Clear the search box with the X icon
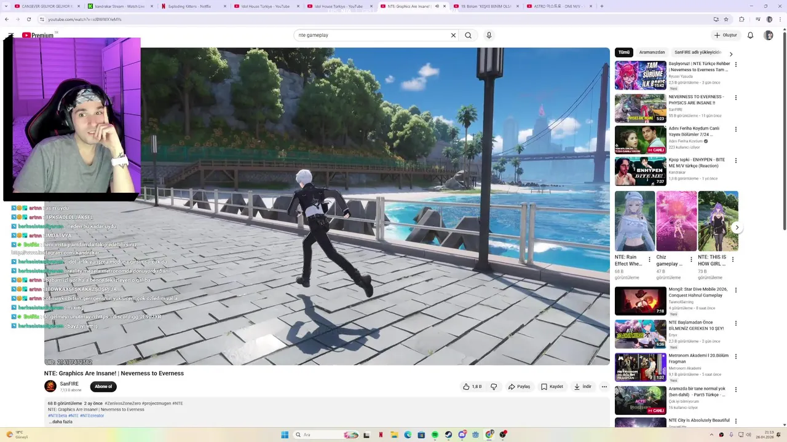 click(x=454, y=35)
